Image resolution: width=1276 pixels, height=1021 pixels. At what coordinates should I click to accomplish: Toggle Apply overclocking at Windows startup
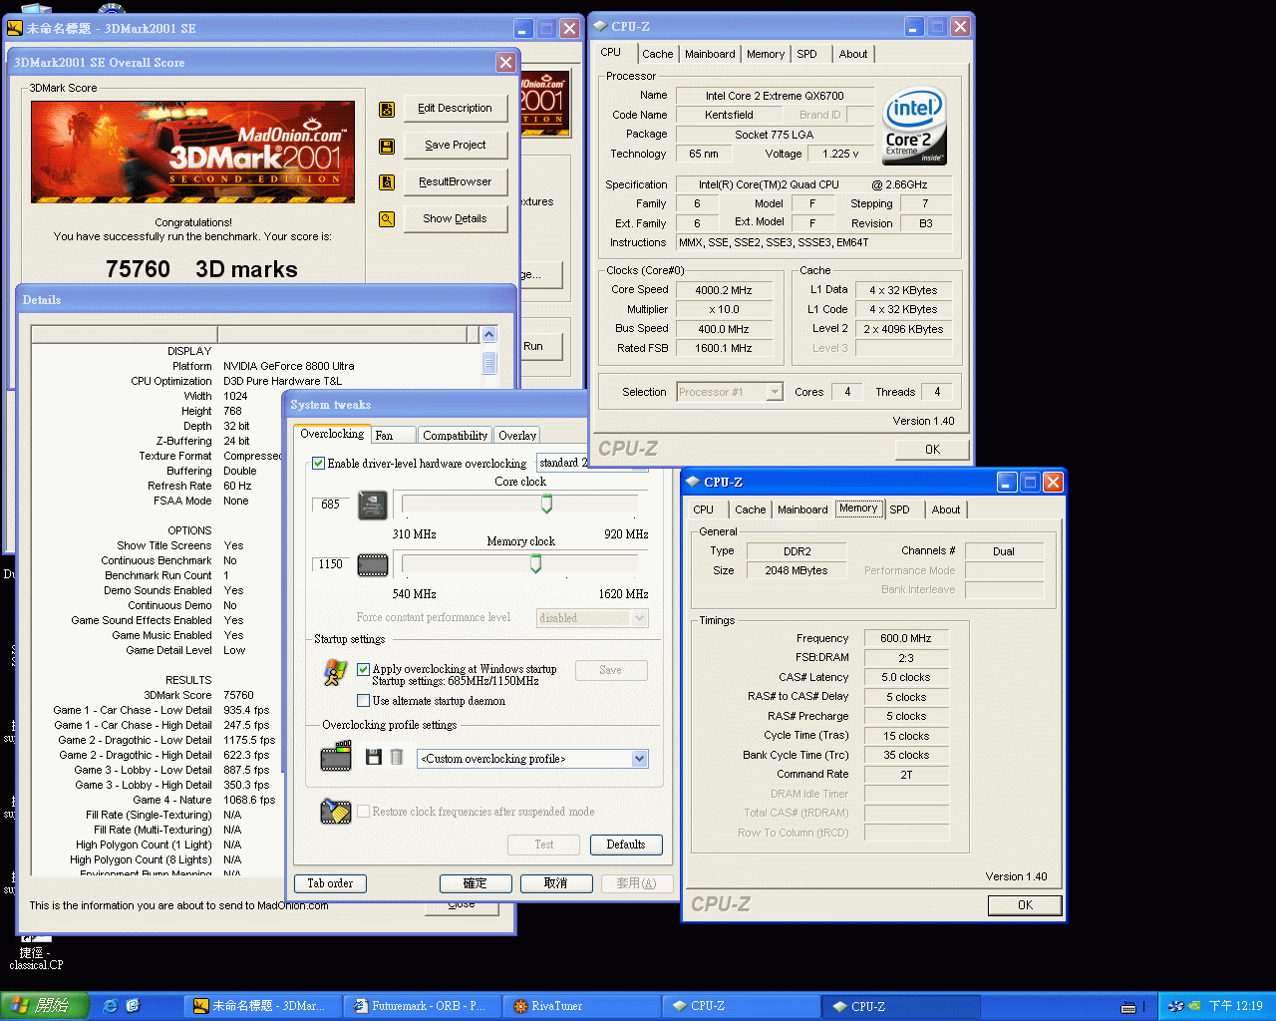[363, 669]
